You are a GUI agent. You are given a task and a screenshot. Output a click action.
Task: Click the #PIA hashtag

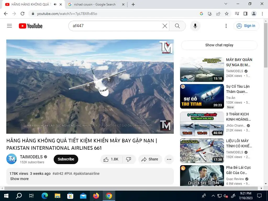68,174
